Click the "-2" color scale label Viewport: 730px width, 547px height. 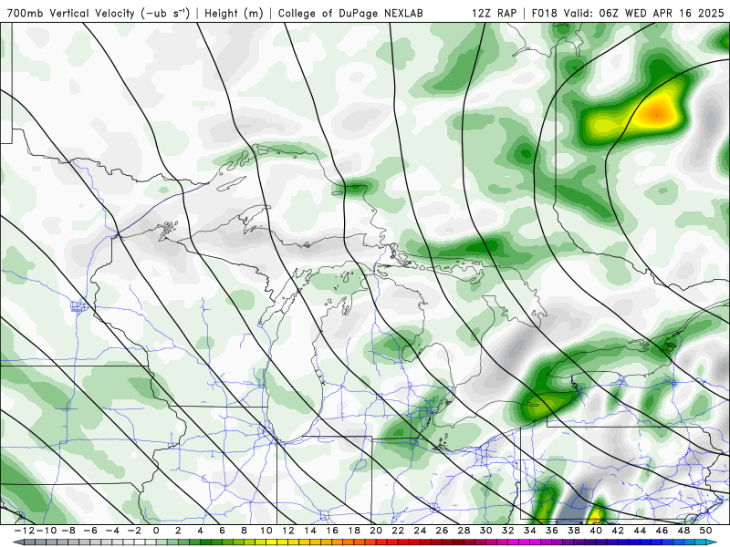pyautogui.click(x=133, y=531)
